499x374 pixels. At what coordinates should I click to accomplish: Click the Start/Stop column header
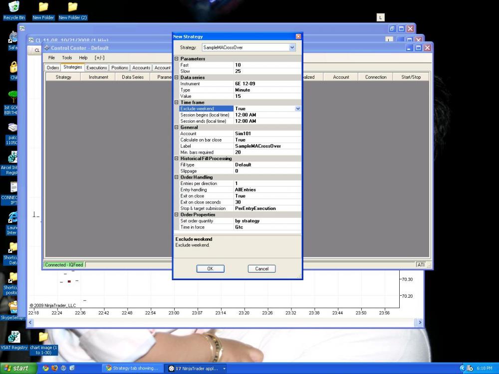point(411,77)
